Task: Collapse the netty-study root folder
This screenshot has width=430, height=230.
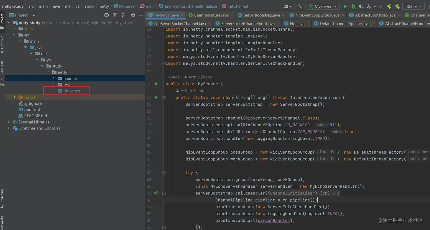Action: [9, 22]
